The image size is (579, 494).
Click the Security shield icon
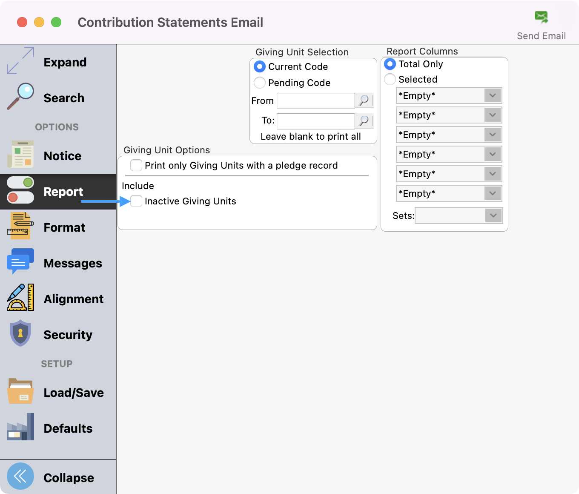[x=20, y=333]
